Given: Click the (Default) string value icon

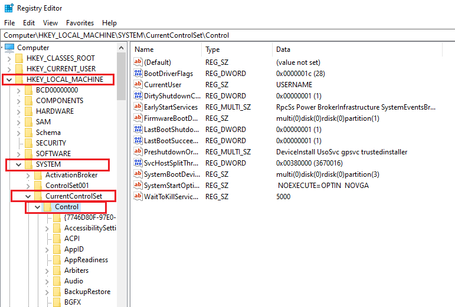Looking at the screenshot, I should [x=138, y=62].
